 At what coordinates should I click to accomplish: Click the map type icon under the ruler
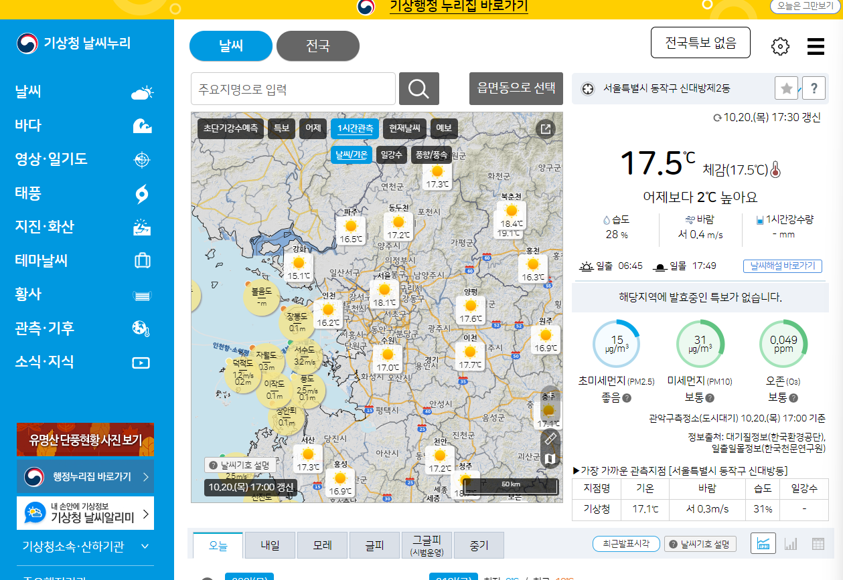(x=550, y=459)
